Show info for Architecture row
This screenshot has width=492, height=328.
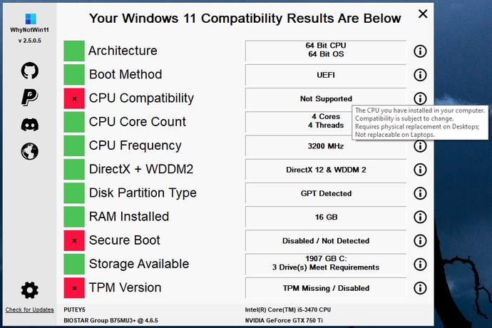[420, 51]
